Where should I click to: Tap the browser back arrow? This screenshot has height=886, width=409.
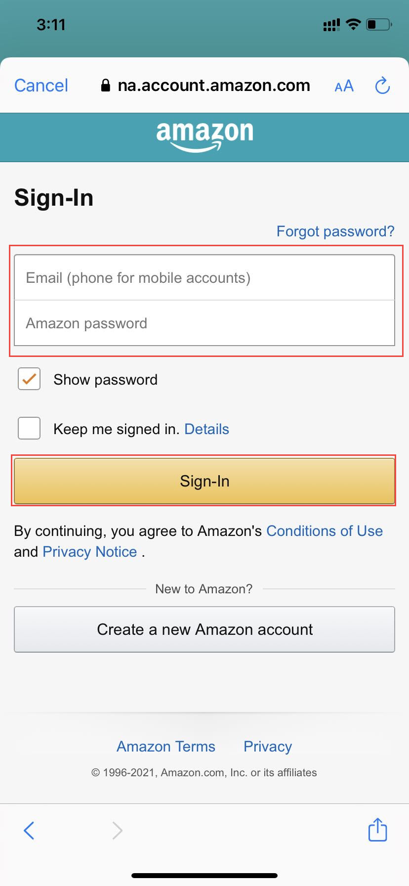(x=29, y=831)
